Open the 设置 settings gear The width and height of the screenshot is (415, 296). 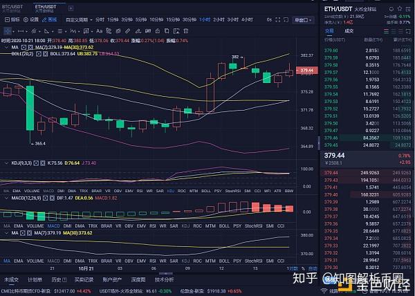pyautogui.click(x=31, y=19)
